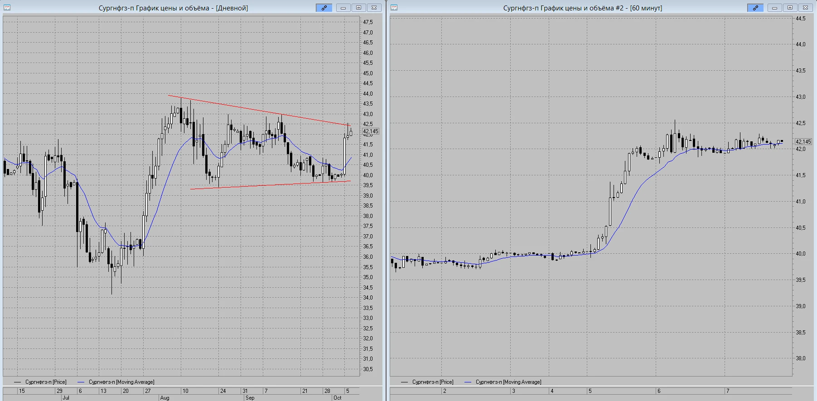Open the daily chart window's system menu icon
The width and height of the screenshot is (817, 401).
click(7, 8)
